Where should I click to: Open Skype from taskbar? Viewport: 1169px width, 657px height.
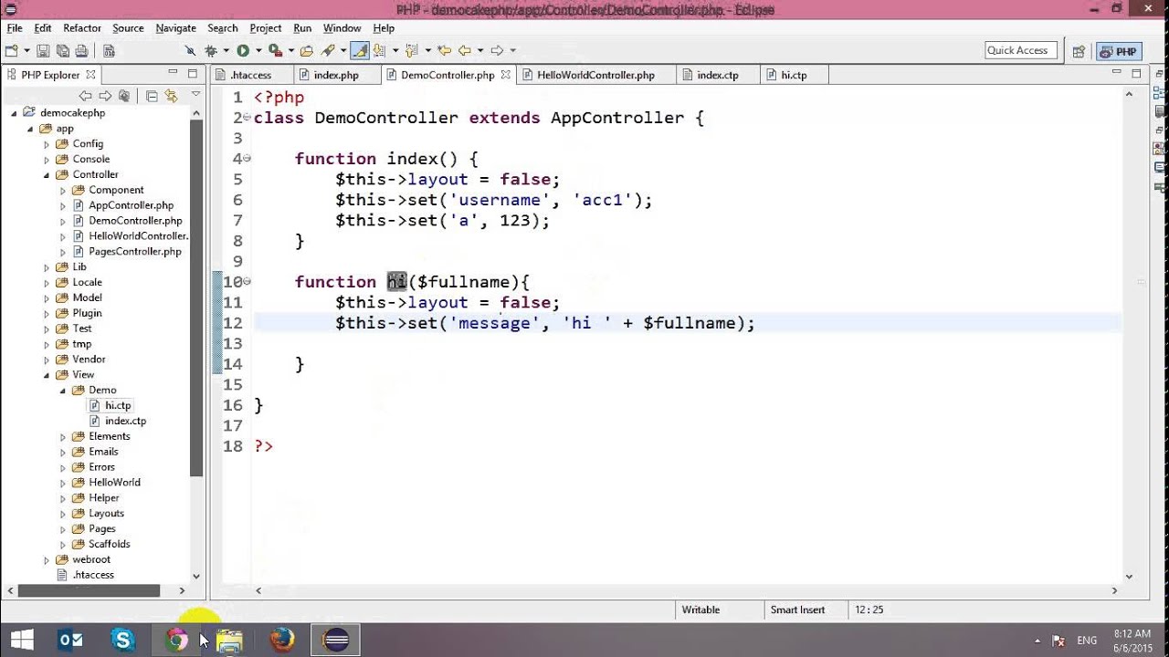coord(123,640)
